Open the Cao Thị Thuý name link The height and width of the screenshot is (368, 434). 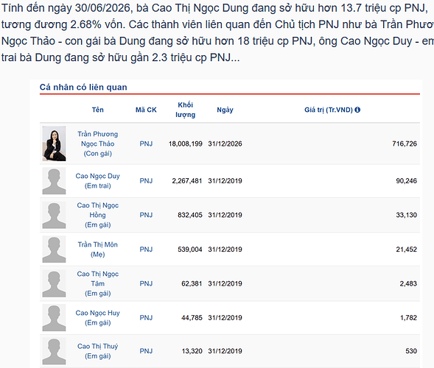click(x=98, y=347)
